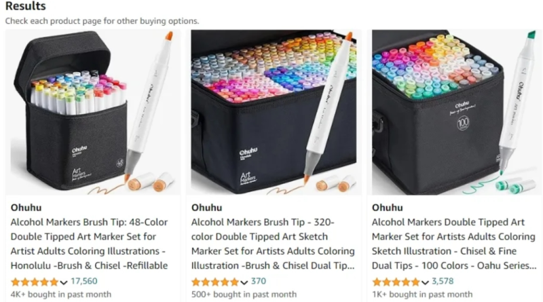Open the 48-Color Honolulu marker set title
The width and height of the screenshot is (543, 302).
pos(90,244)
